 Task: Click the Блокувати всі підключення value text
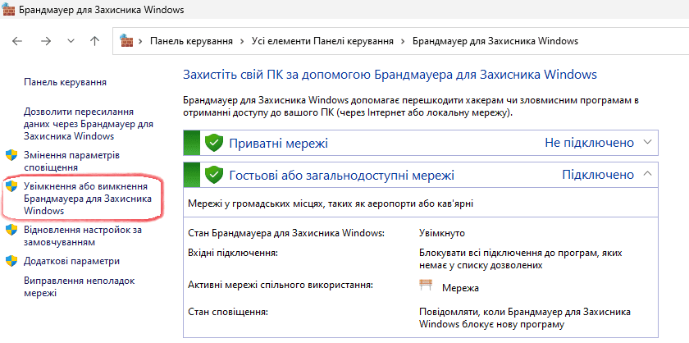521,259
